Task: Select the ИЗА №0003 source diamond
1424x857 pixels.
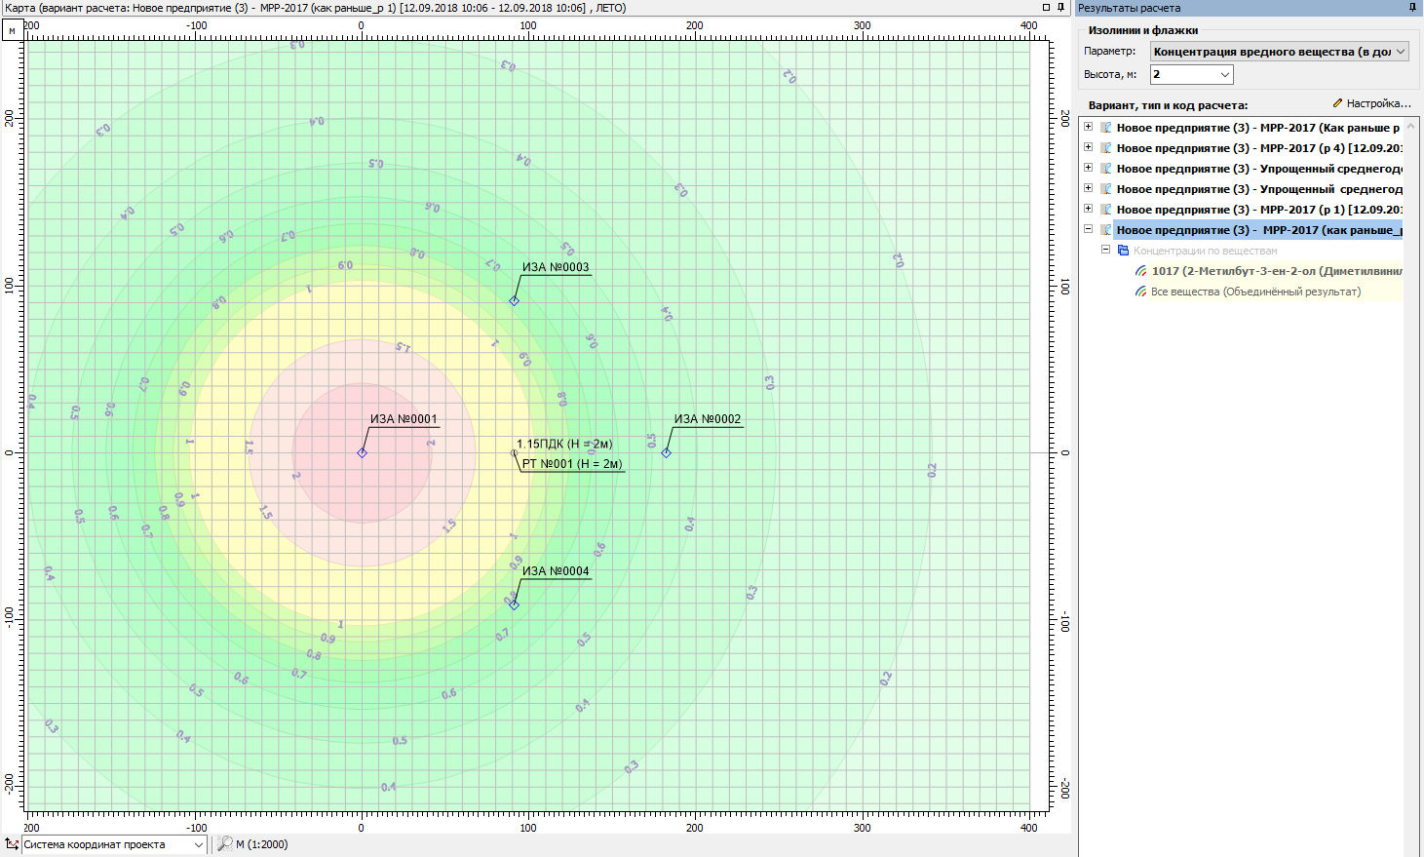Action: point(514,300)
